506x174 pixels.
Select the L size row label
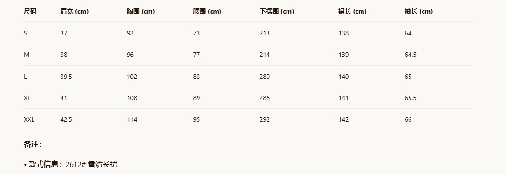(25, 77)
